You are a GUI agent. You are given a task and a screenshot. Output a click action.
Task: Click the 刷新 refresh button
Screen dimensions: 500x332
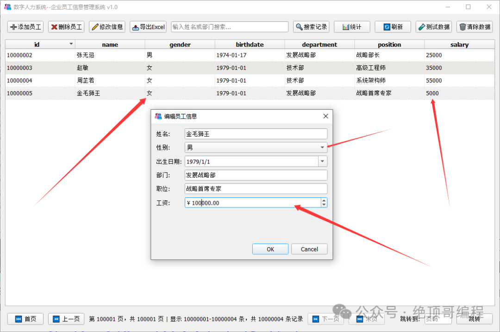393,27
